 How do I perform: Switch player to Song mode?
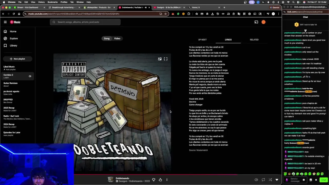click(107, 39)
